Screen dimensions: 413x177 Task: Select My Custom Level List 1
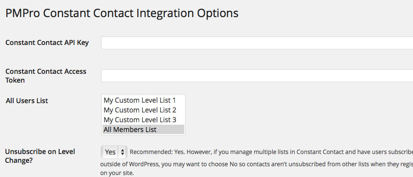tap(143, 100)
